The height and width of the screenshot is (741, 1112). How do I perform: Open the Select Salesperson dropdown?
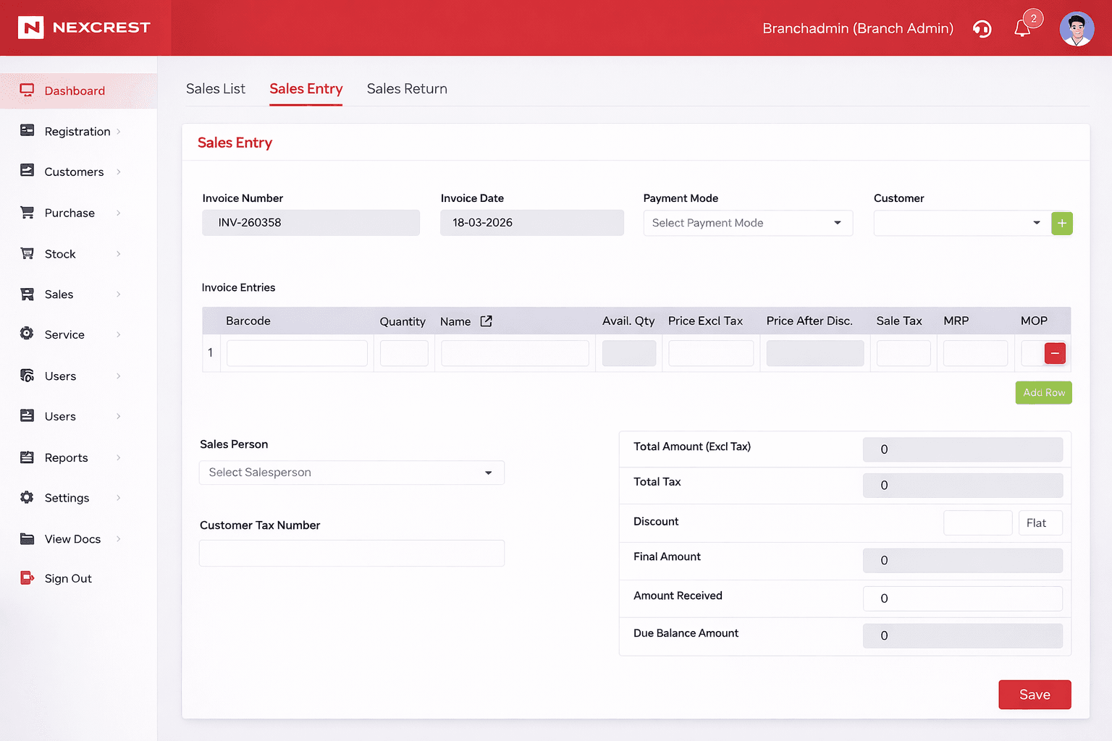[351, 472]
